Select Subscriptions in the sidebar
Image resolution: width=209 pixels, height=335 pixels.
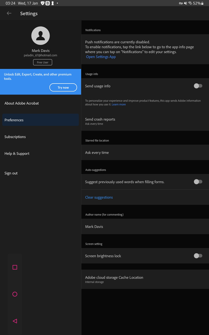pyautogui.click(x=15, y=137)
